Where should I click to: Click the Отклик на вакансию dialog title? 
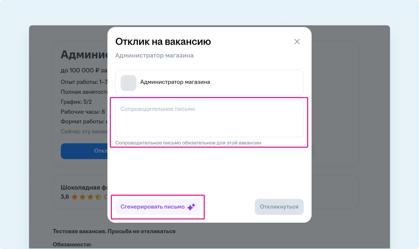(x=163, y=42)
